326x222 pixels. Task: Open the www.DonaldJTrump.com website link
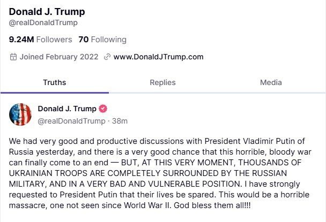[158, 57]
